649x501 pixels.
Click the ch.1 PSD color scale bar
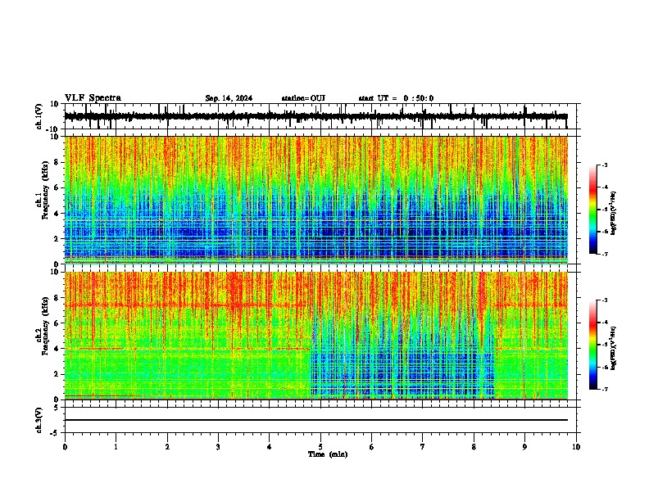point(593,210)
